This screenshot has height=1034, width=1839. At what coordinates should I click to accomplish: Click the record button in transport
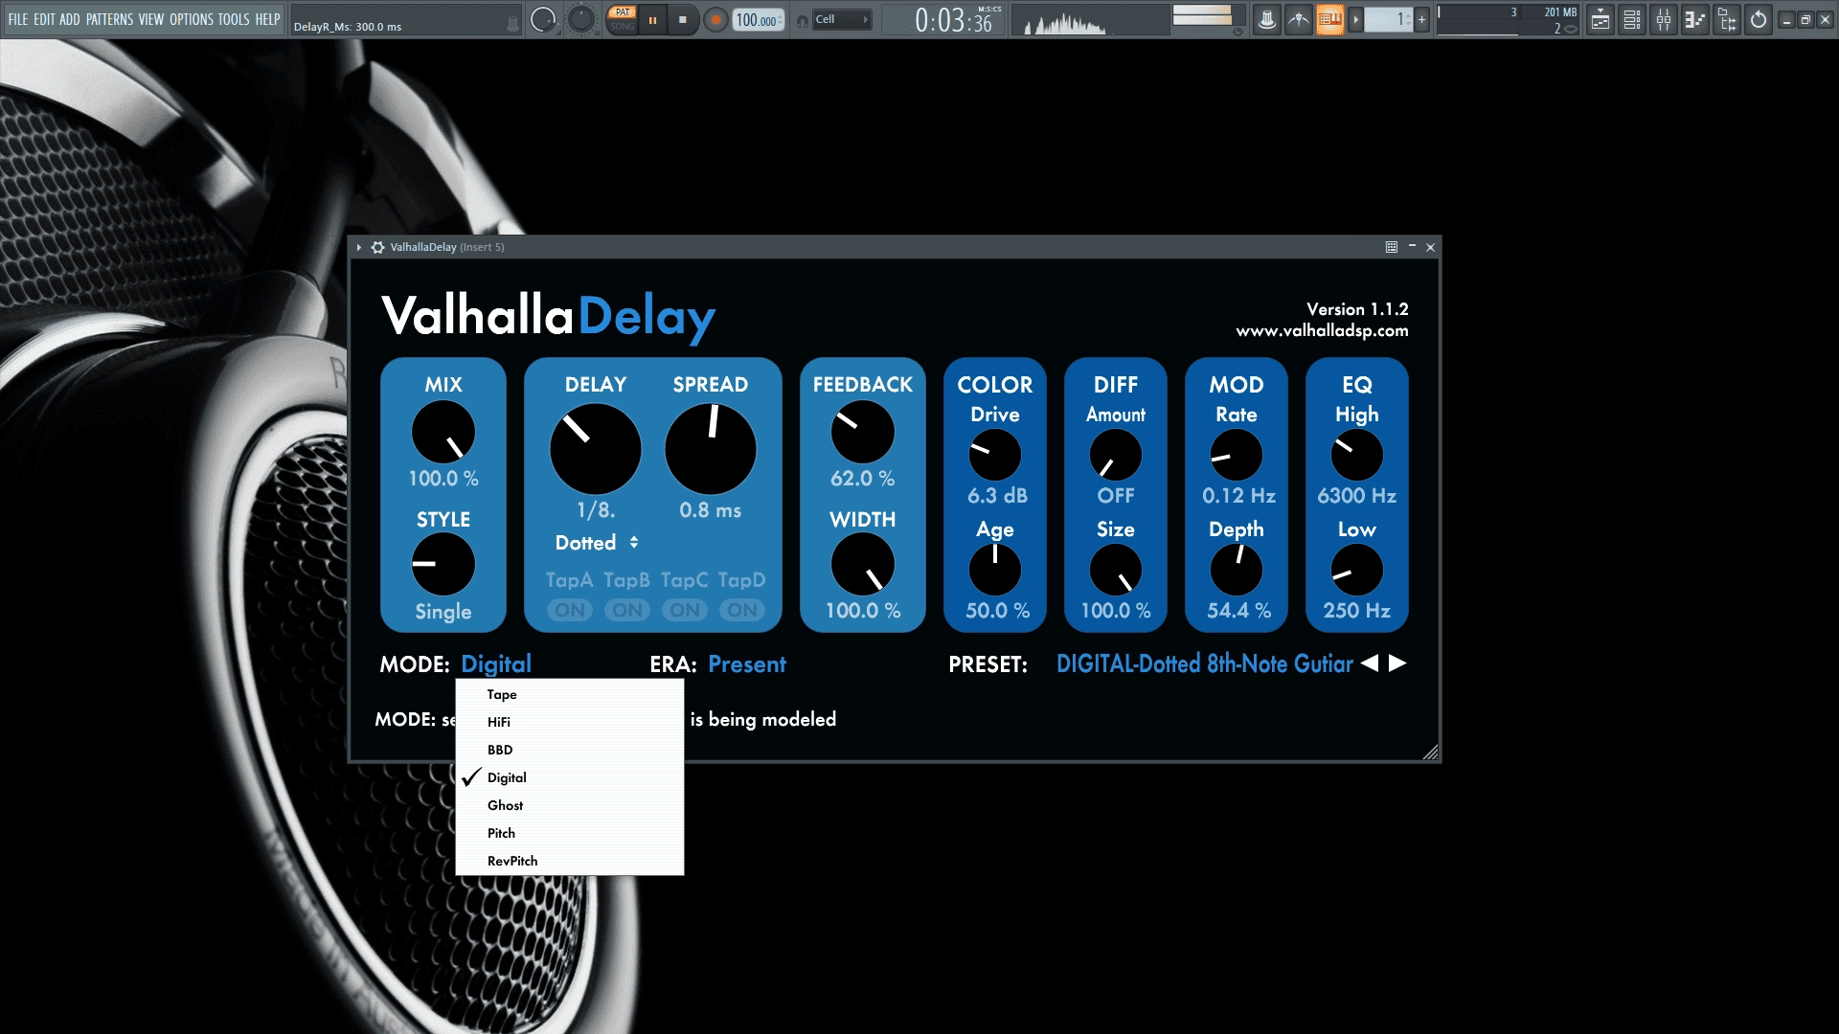point(715,20)
